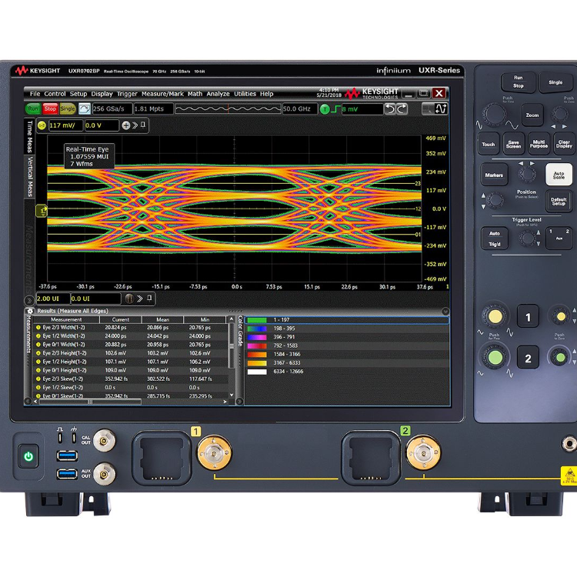Toggle the yellow channel 1-2 indicator

42,125
